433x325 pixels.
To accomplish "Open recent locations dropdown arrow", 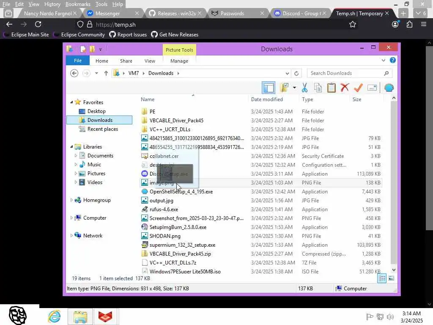I will pos(96,73).
